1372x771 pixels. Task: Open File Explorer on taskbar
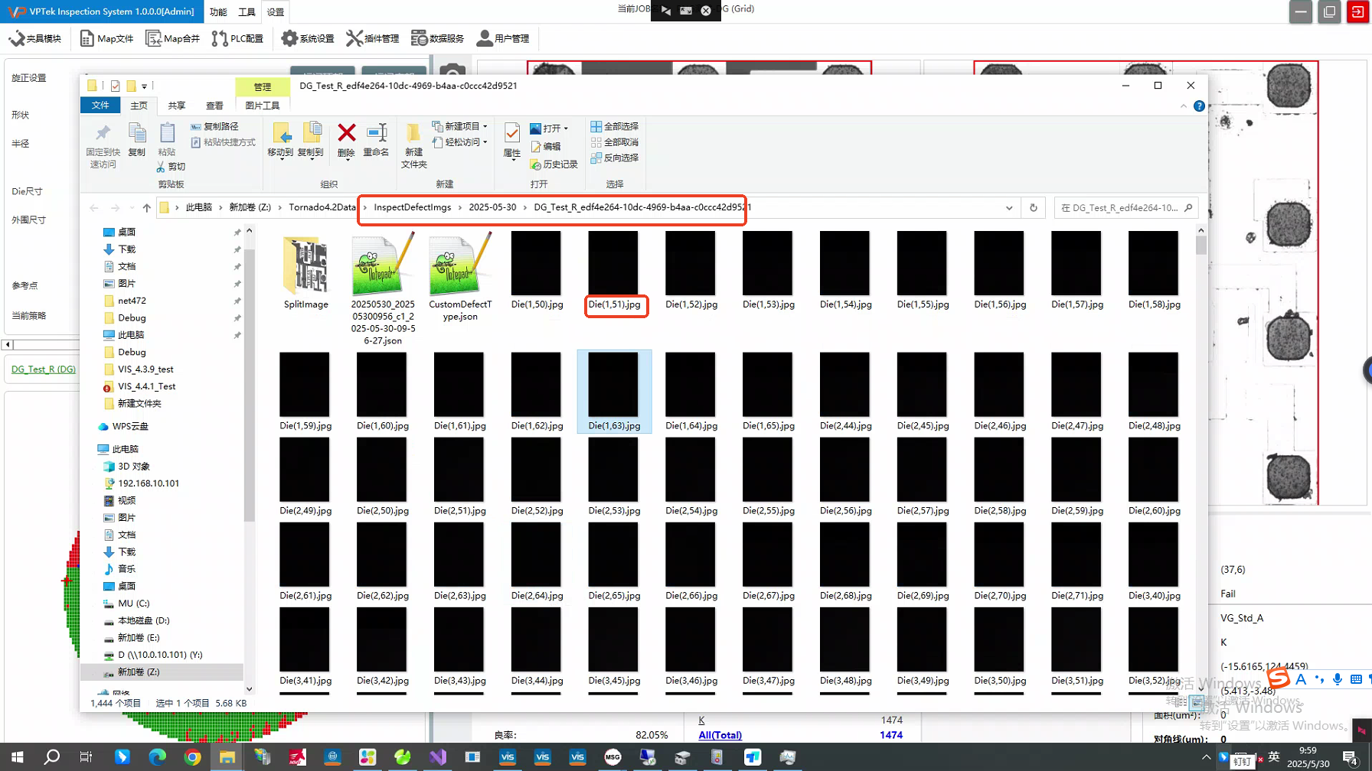227,757
